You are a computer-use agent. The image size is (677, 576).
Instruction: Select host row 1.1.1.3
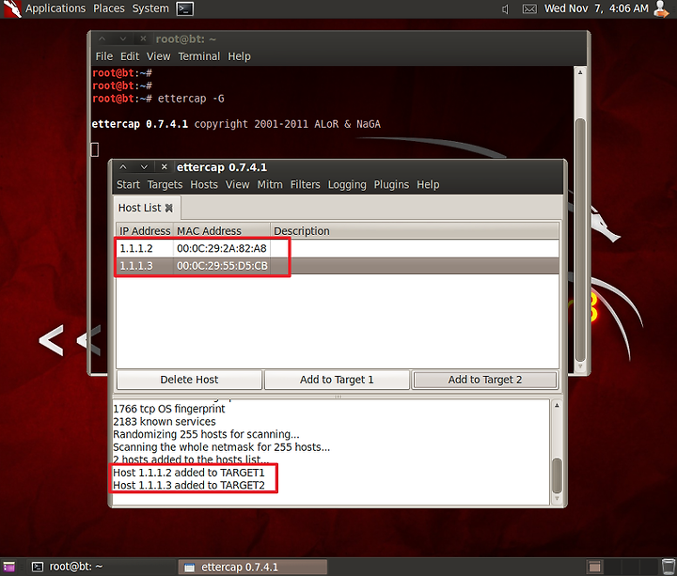click(x=338, y=266)
